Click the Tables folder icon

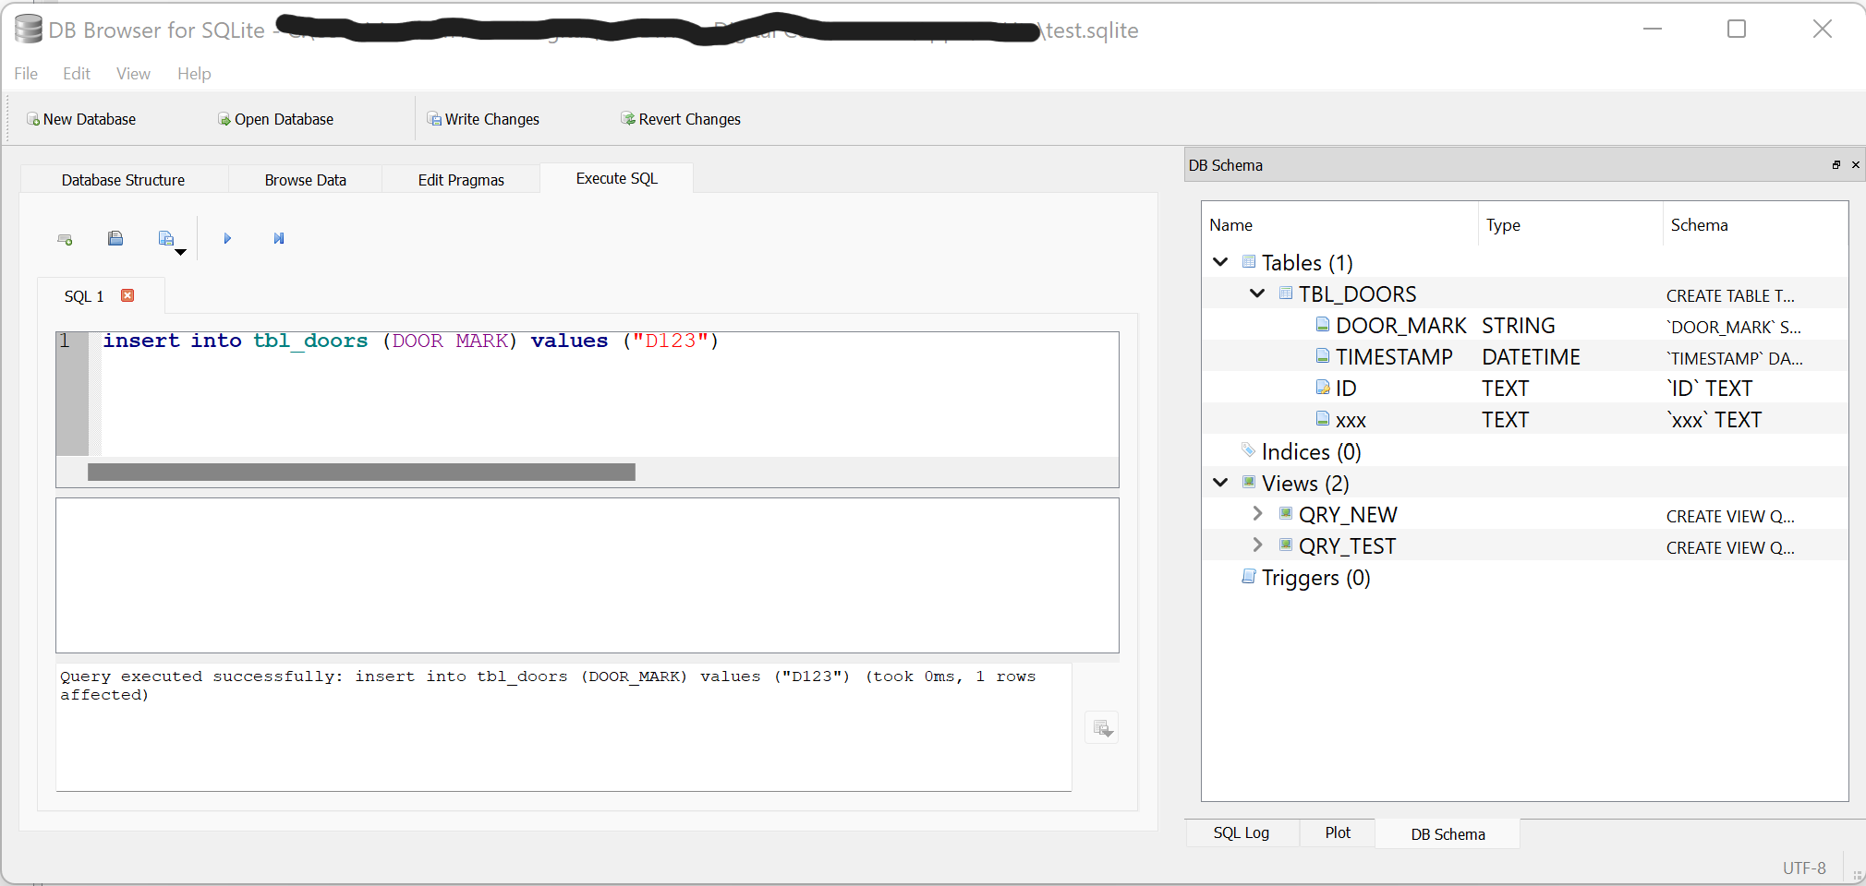pos(1249,262)
